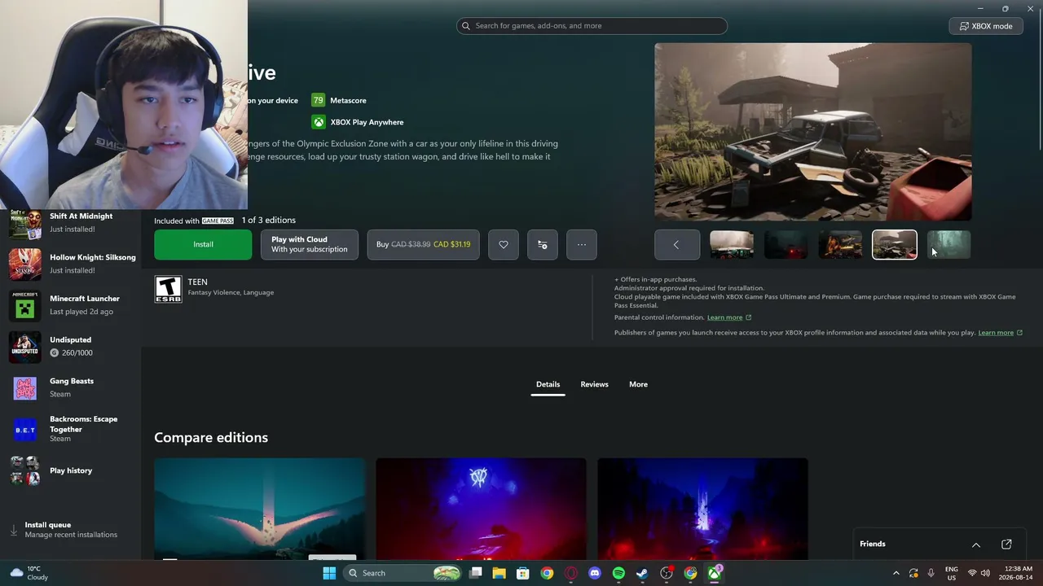Open the manage options icon button
Viewport: 1043px width, 586px height.
point(543,245)
